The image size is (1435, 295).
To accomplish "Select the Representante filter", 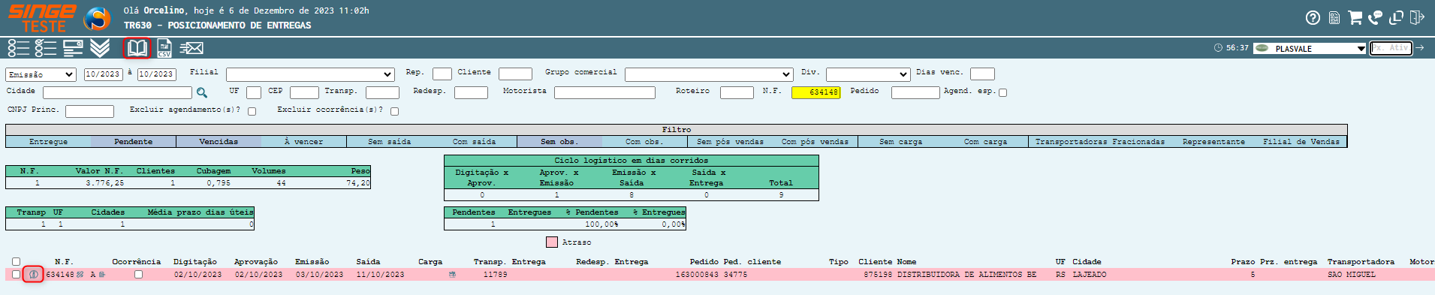I will (x=1213, y=142).
